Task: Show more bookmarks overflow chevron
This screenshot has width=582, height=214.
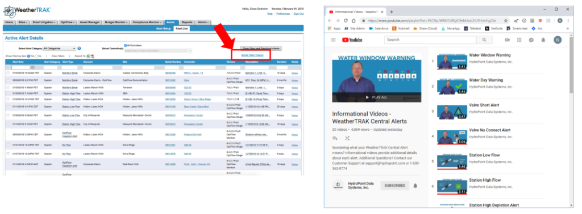Action: (x=568, y=28)
